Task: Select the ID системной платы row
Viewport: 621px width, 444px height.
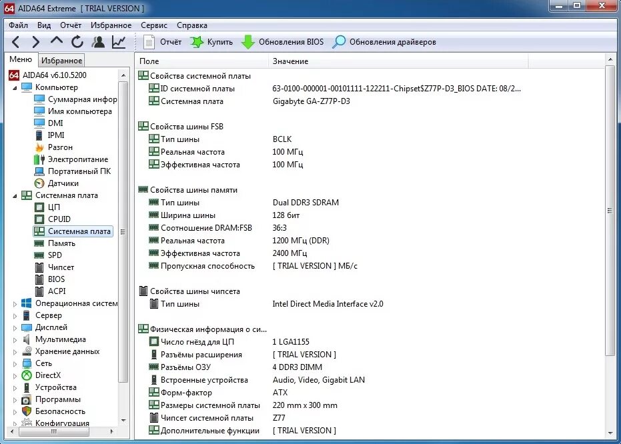Action: (x=335, y=89)
